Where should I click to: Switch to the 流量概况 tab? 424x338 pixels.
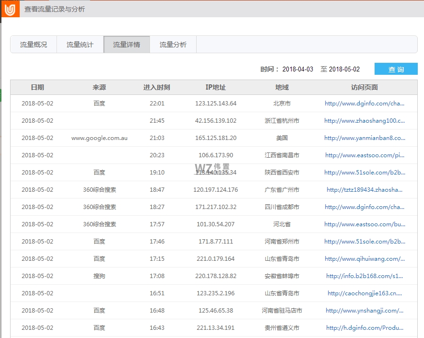click(33, 44)
